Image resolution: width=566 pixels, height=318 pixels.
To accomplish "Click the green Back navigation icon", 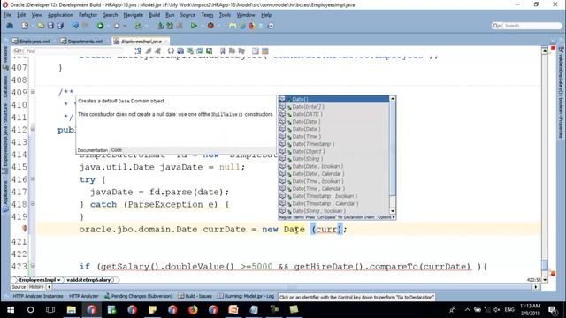I will click(100, 26).
